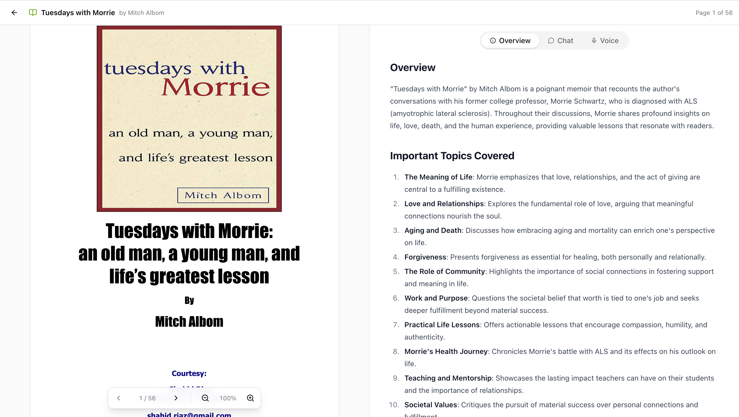The image size is (739, 417).
Task: Click the 'Courtesy:' text on page
Action: coord(189,373)
